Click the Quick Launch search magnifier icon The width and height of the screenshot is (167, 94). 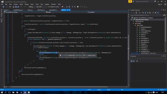[x=155, y=1]
